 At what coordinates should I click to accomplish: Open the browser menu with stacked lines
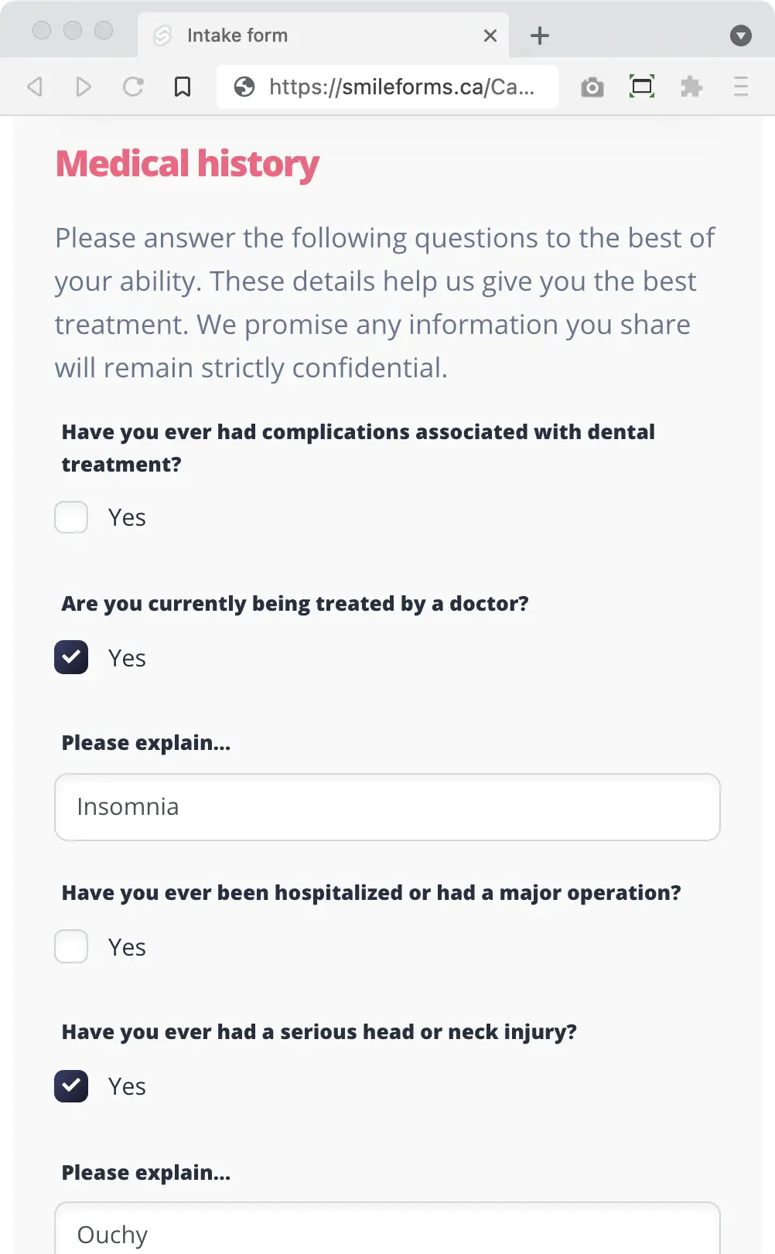(742, 87)
